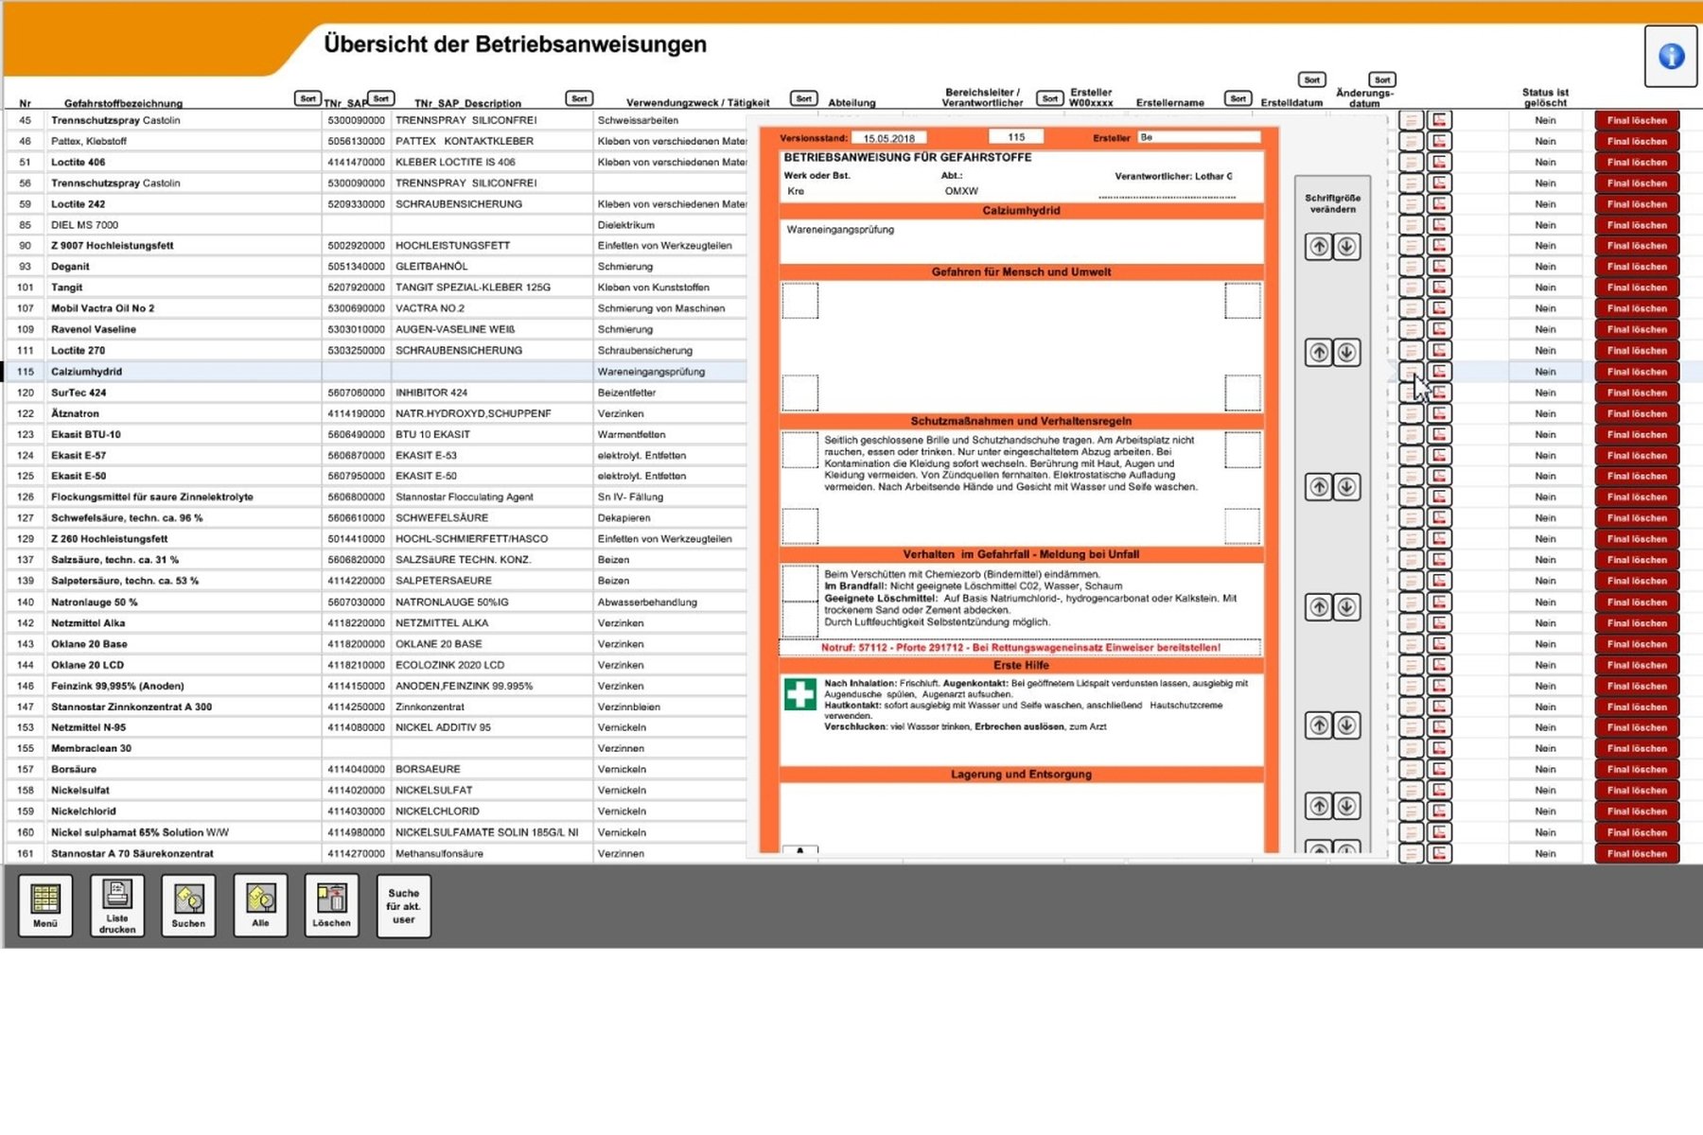Open the Suchen search tool

click(188, 905)
